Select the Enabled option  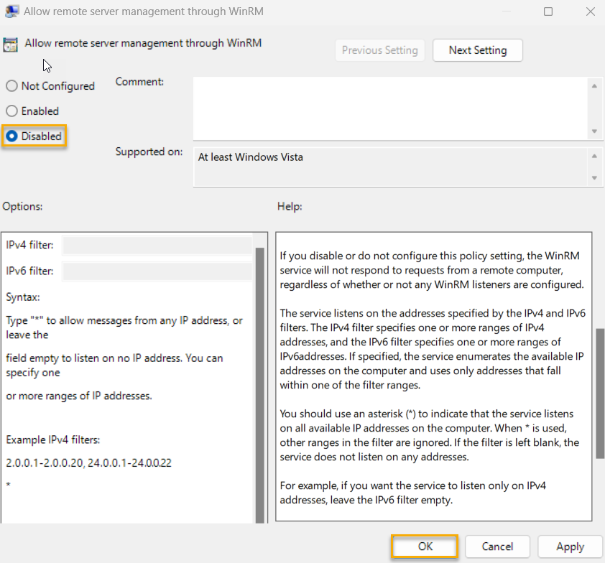click(11, 111)
